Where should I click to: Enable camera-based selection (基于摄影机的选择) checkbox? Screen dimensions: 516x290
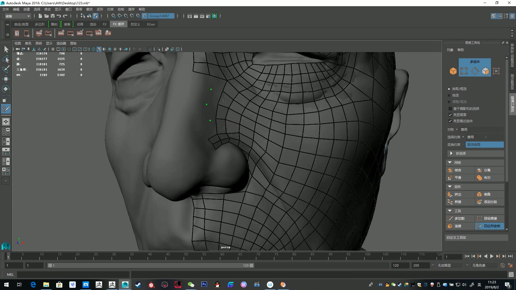point(450,108)
